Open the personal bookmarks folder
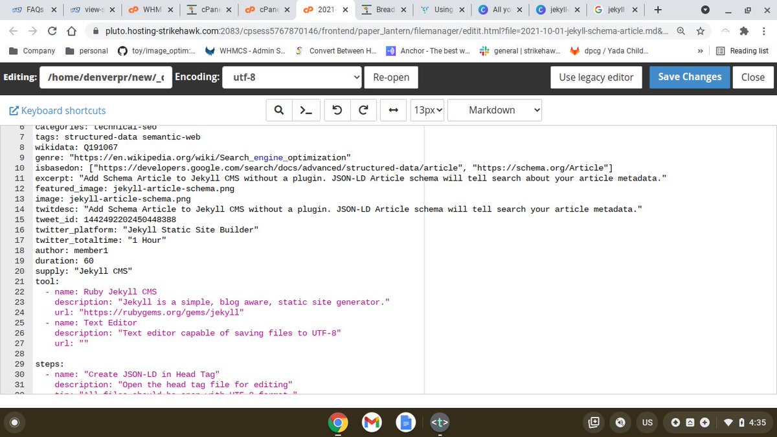 [x=87, y=50]
